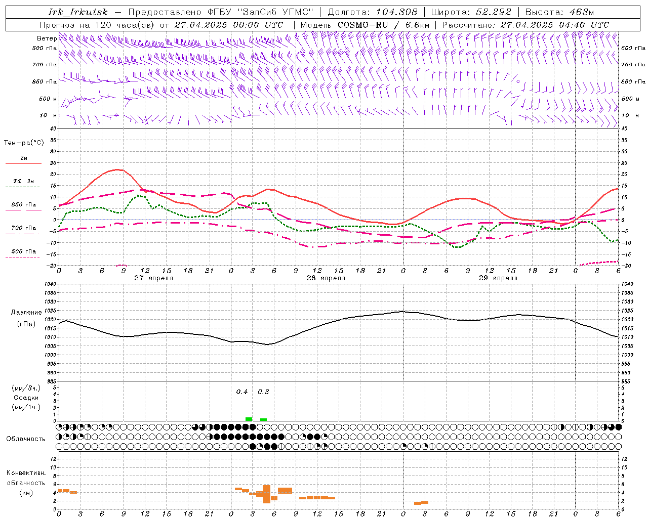Select the 500 гПа temperature legend entry
This screenshot has width=648, height=518.
click(24, 251)
